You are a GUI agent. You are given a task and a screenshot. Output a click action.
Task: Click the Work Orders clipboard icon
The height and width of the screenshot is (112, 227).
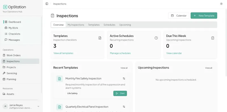[4, 55]
